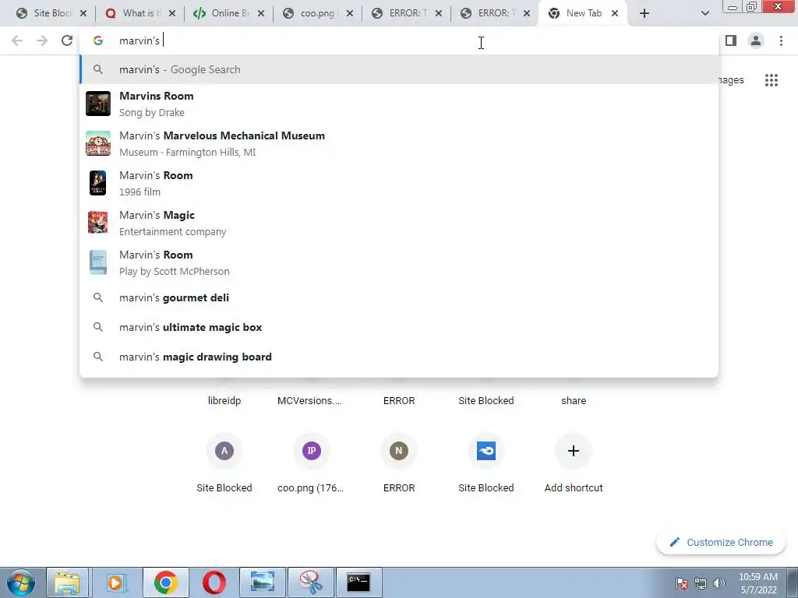Open the Command Prompt taskbar icon
Viewport: 798px width, 598px height.
[x=358, y=582]
